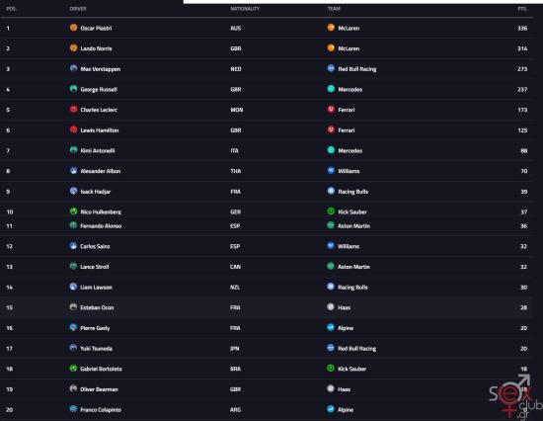Sort by the DRIVER column header
The image size is (543, 421).
[x=78, y=9]
